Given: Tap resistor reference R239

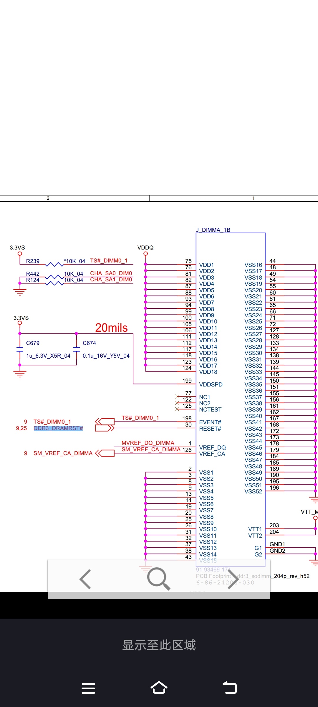Looking at the screenshot, I should (x=33, y=261).
